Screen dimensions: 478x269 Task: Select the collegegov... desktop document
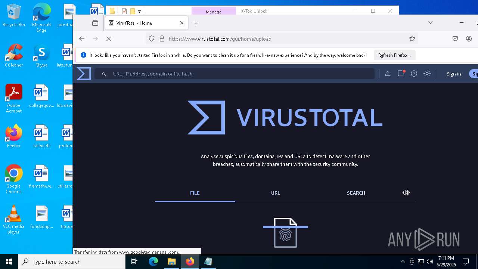[41, 96]
